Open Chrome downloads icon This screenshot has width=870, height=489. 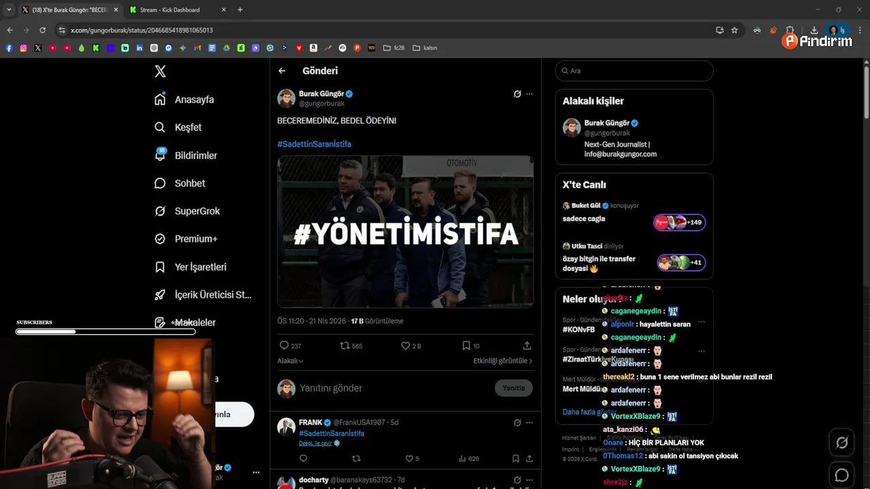point(814,30)
